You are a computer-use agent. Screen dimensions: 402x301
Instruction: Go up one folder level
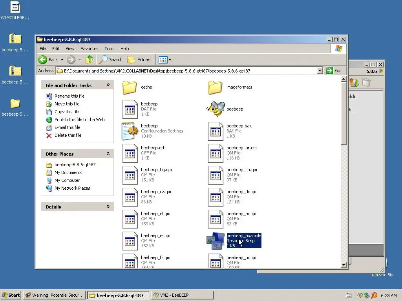tap(89, 60)
